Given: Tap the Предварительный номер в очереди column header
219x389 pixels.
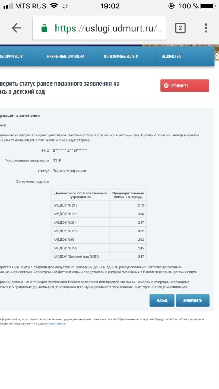Looking at the screenshot, I should (128, 194).
